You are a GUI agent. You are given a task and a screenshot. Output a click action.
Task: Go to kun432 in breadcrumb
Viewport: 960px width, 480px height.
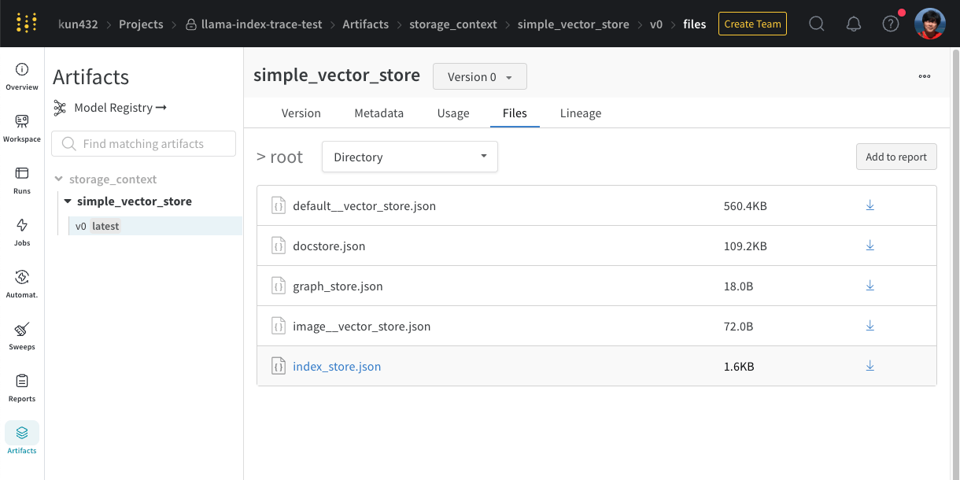(78, 24)
